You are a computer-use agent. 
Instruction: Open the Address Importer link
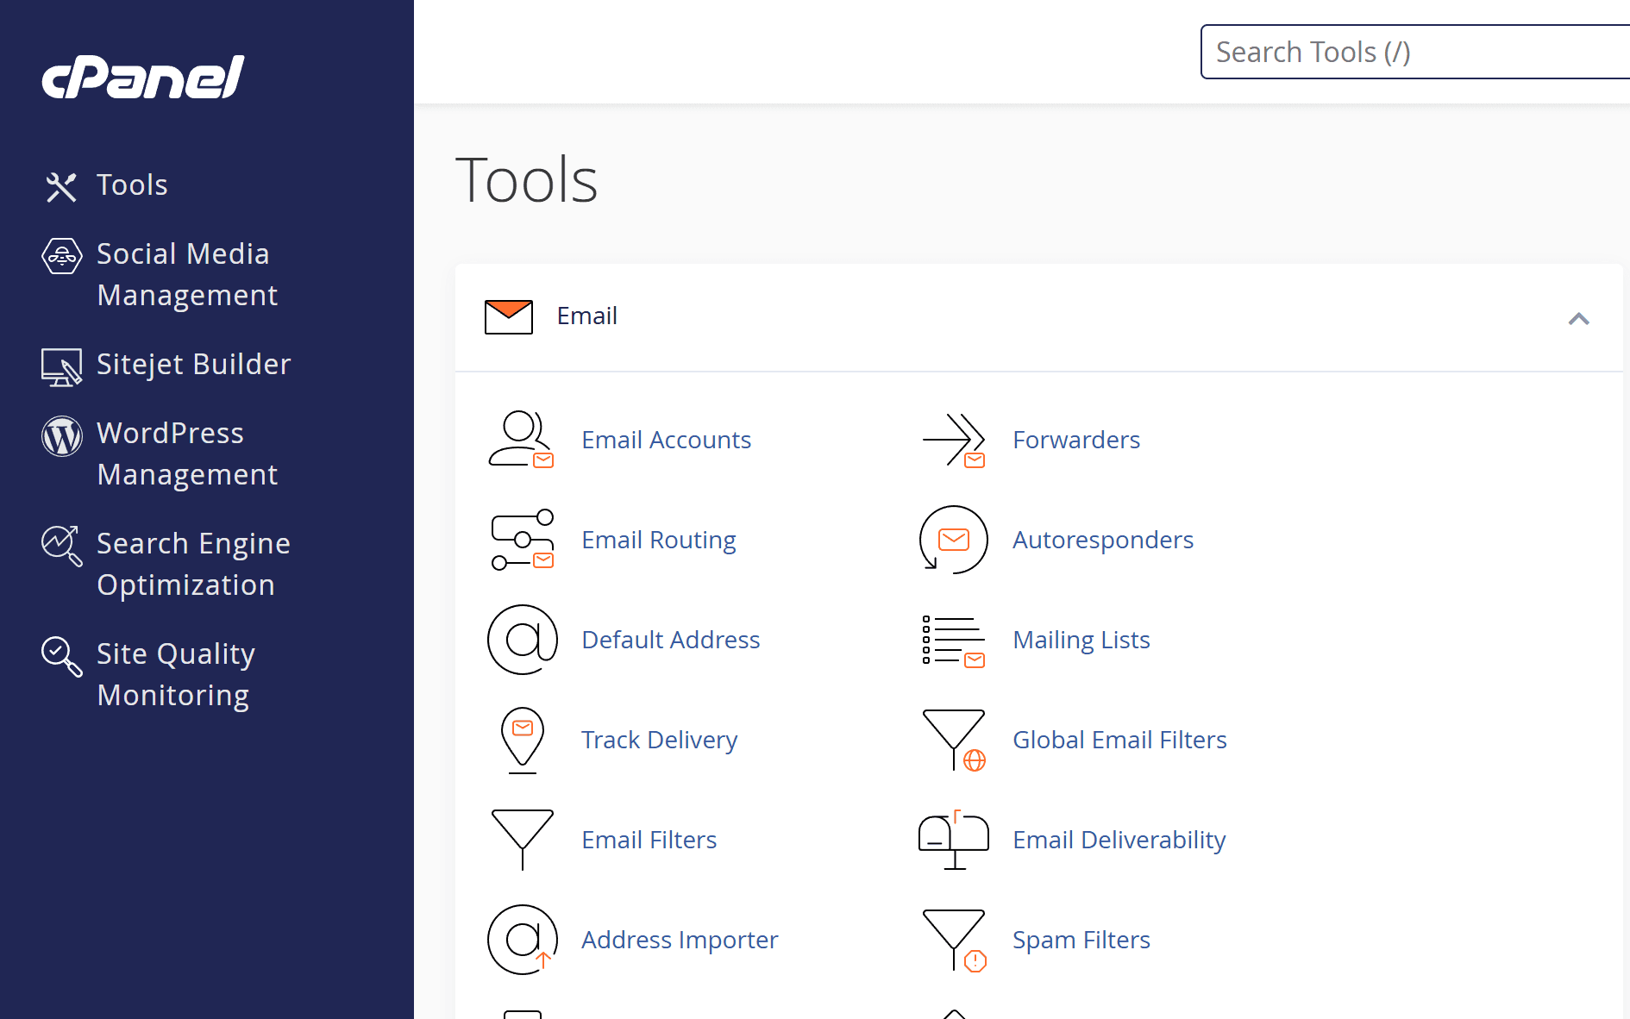click(x=680, y=940)
